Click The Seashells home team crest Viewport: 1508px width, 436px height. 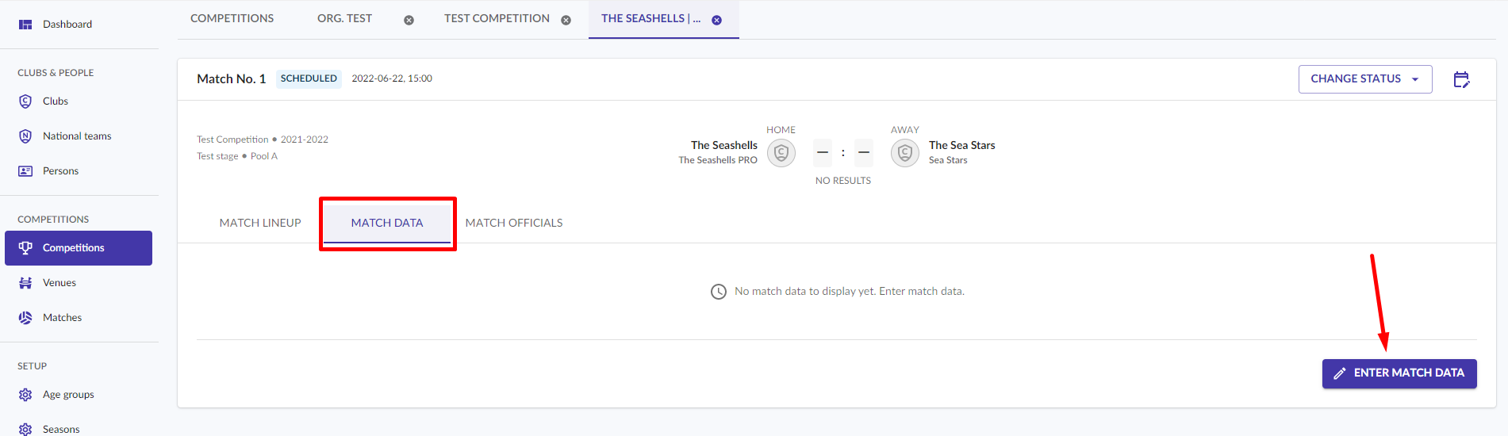781,152
